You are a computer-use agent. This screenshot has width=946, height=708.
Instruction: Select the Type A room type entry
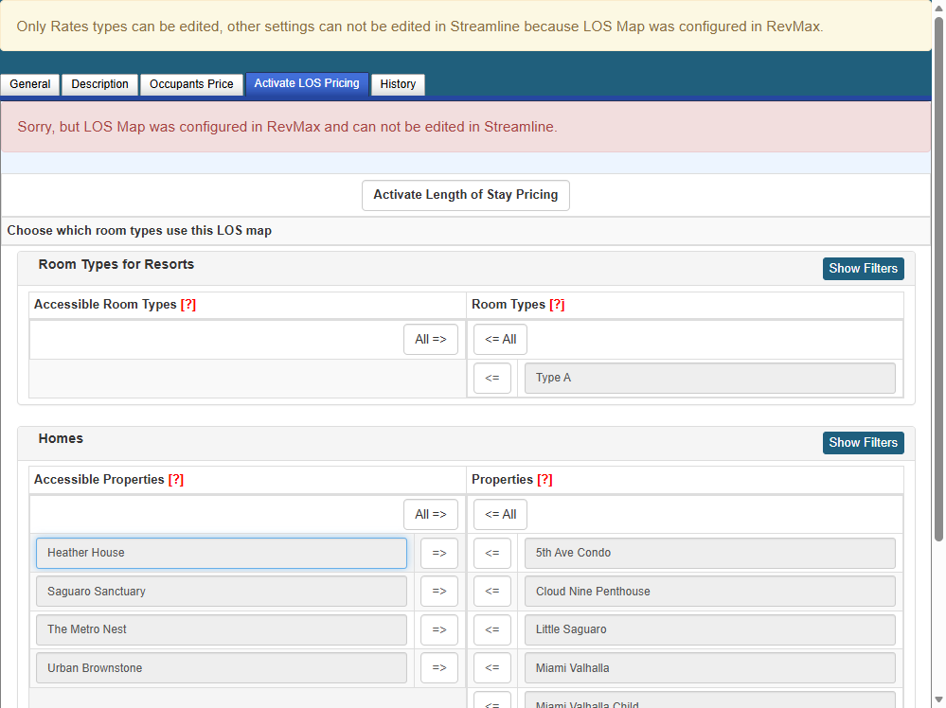[x=709, y=378]
